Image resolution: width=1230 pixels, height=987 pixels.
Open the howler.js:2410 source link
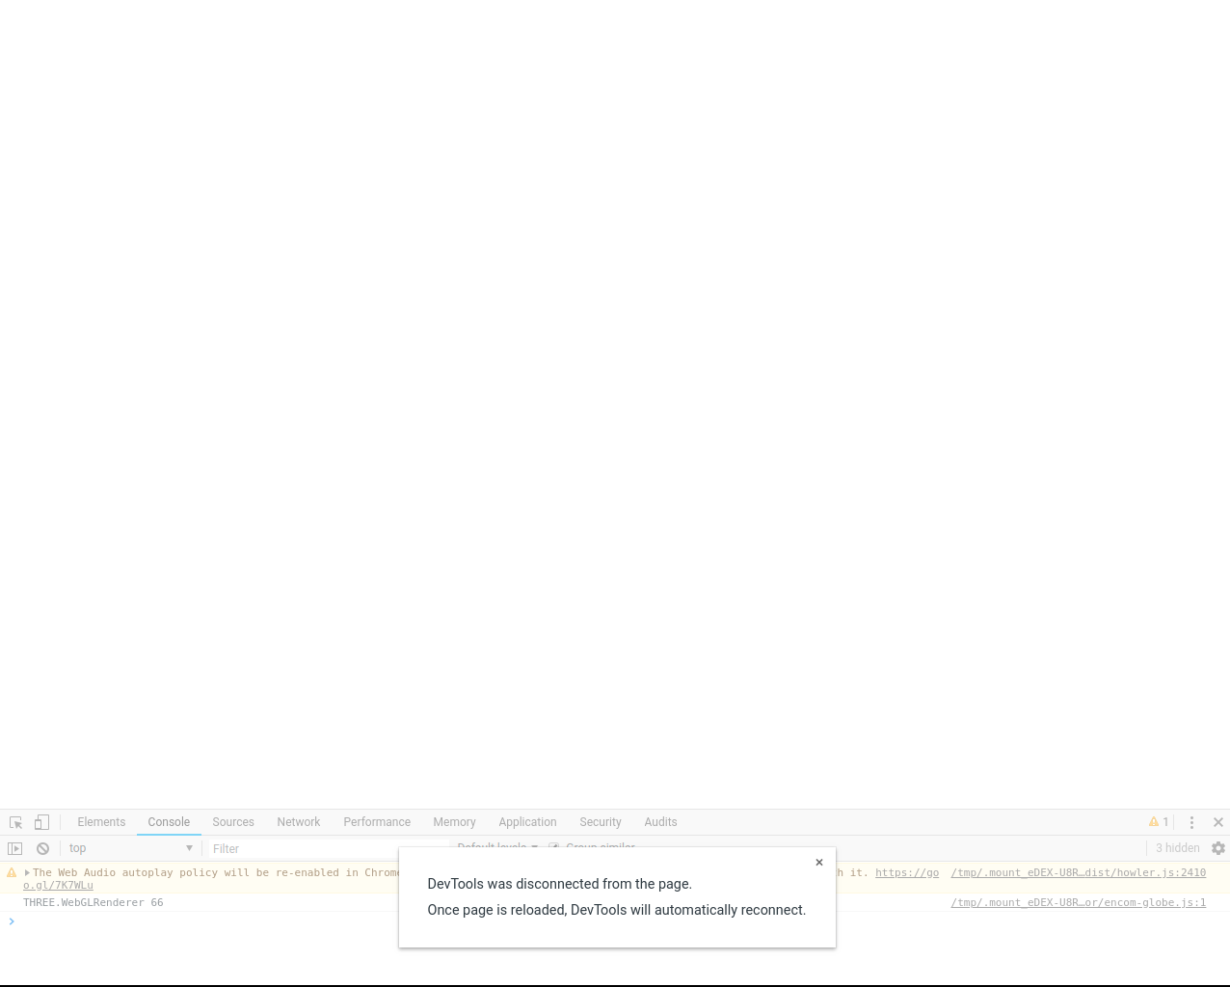point(1079,872)
